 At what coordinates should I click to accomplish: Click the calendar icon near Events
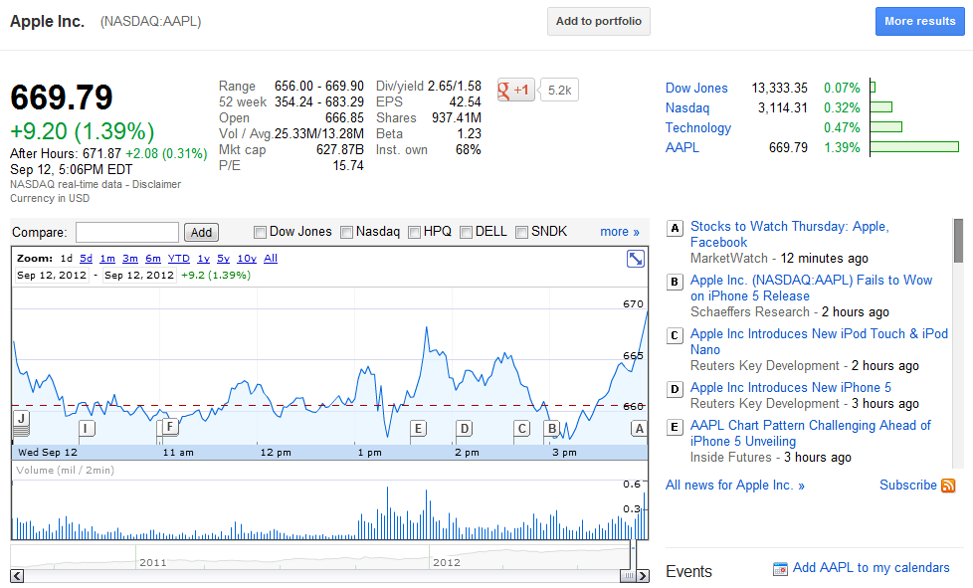pos(780,568)
